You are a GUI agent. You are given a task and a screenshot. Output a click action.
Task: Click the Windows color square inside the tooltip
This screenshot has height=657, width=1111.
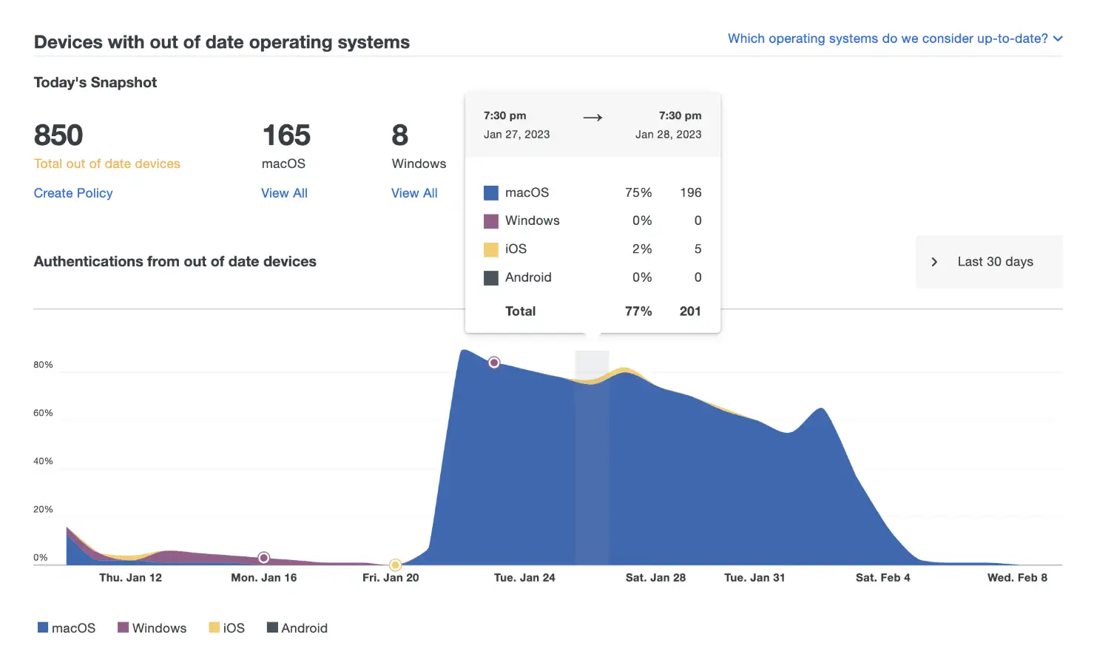(x=491, y=220)
